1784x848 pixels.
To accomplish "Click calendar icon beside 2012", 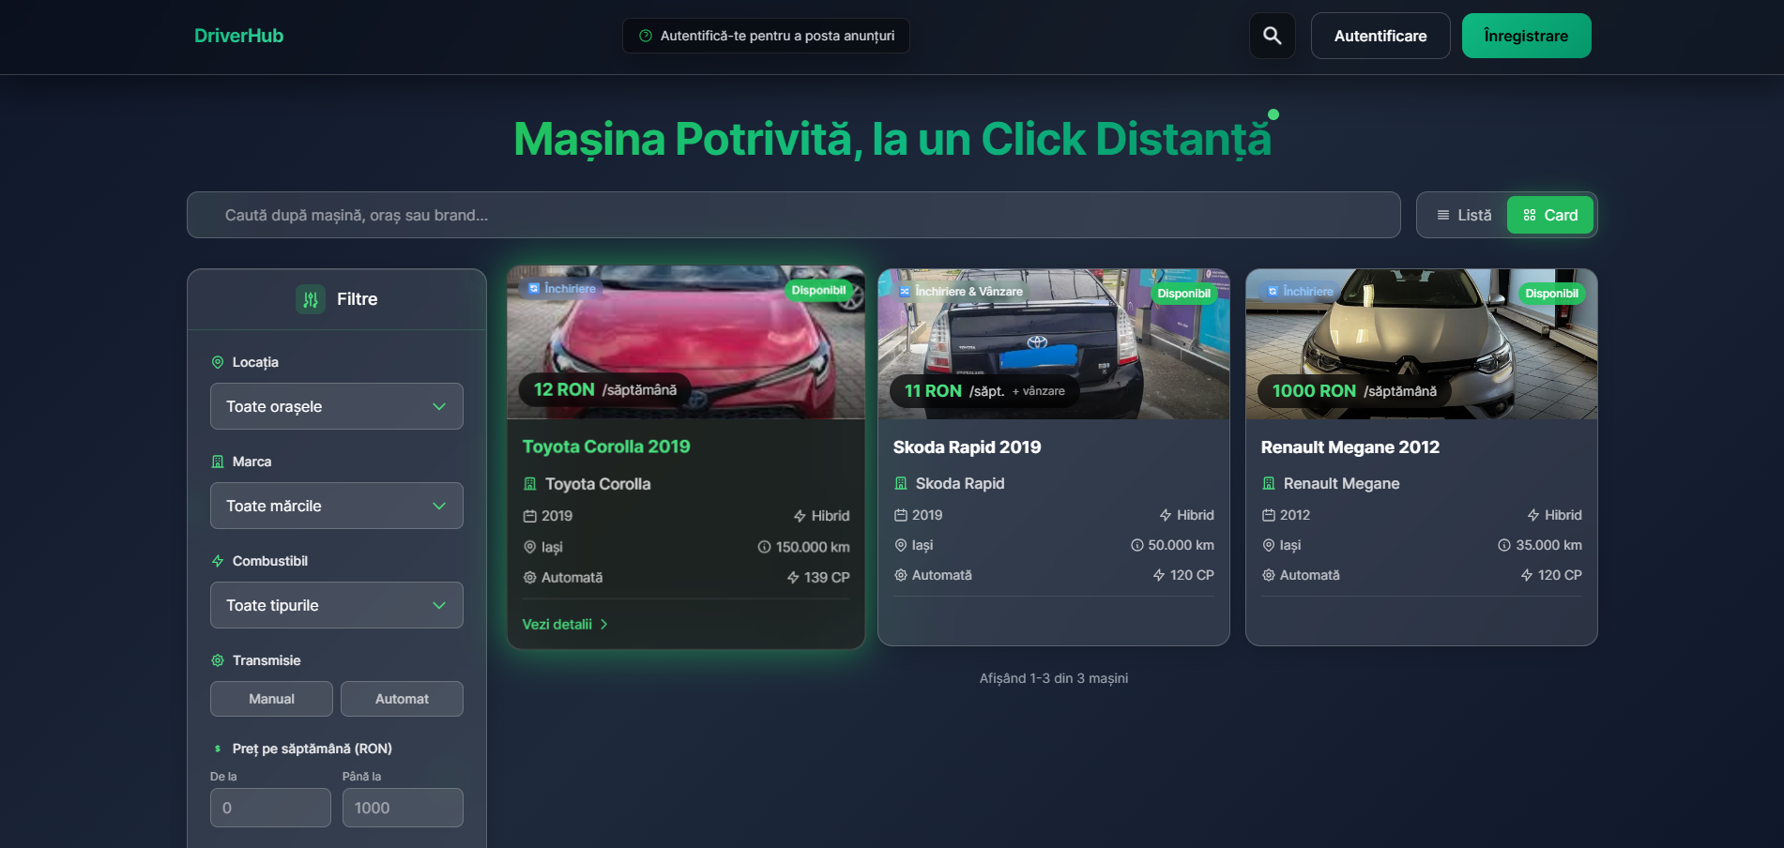I will pyautogui.click(x=1269, y=515).
